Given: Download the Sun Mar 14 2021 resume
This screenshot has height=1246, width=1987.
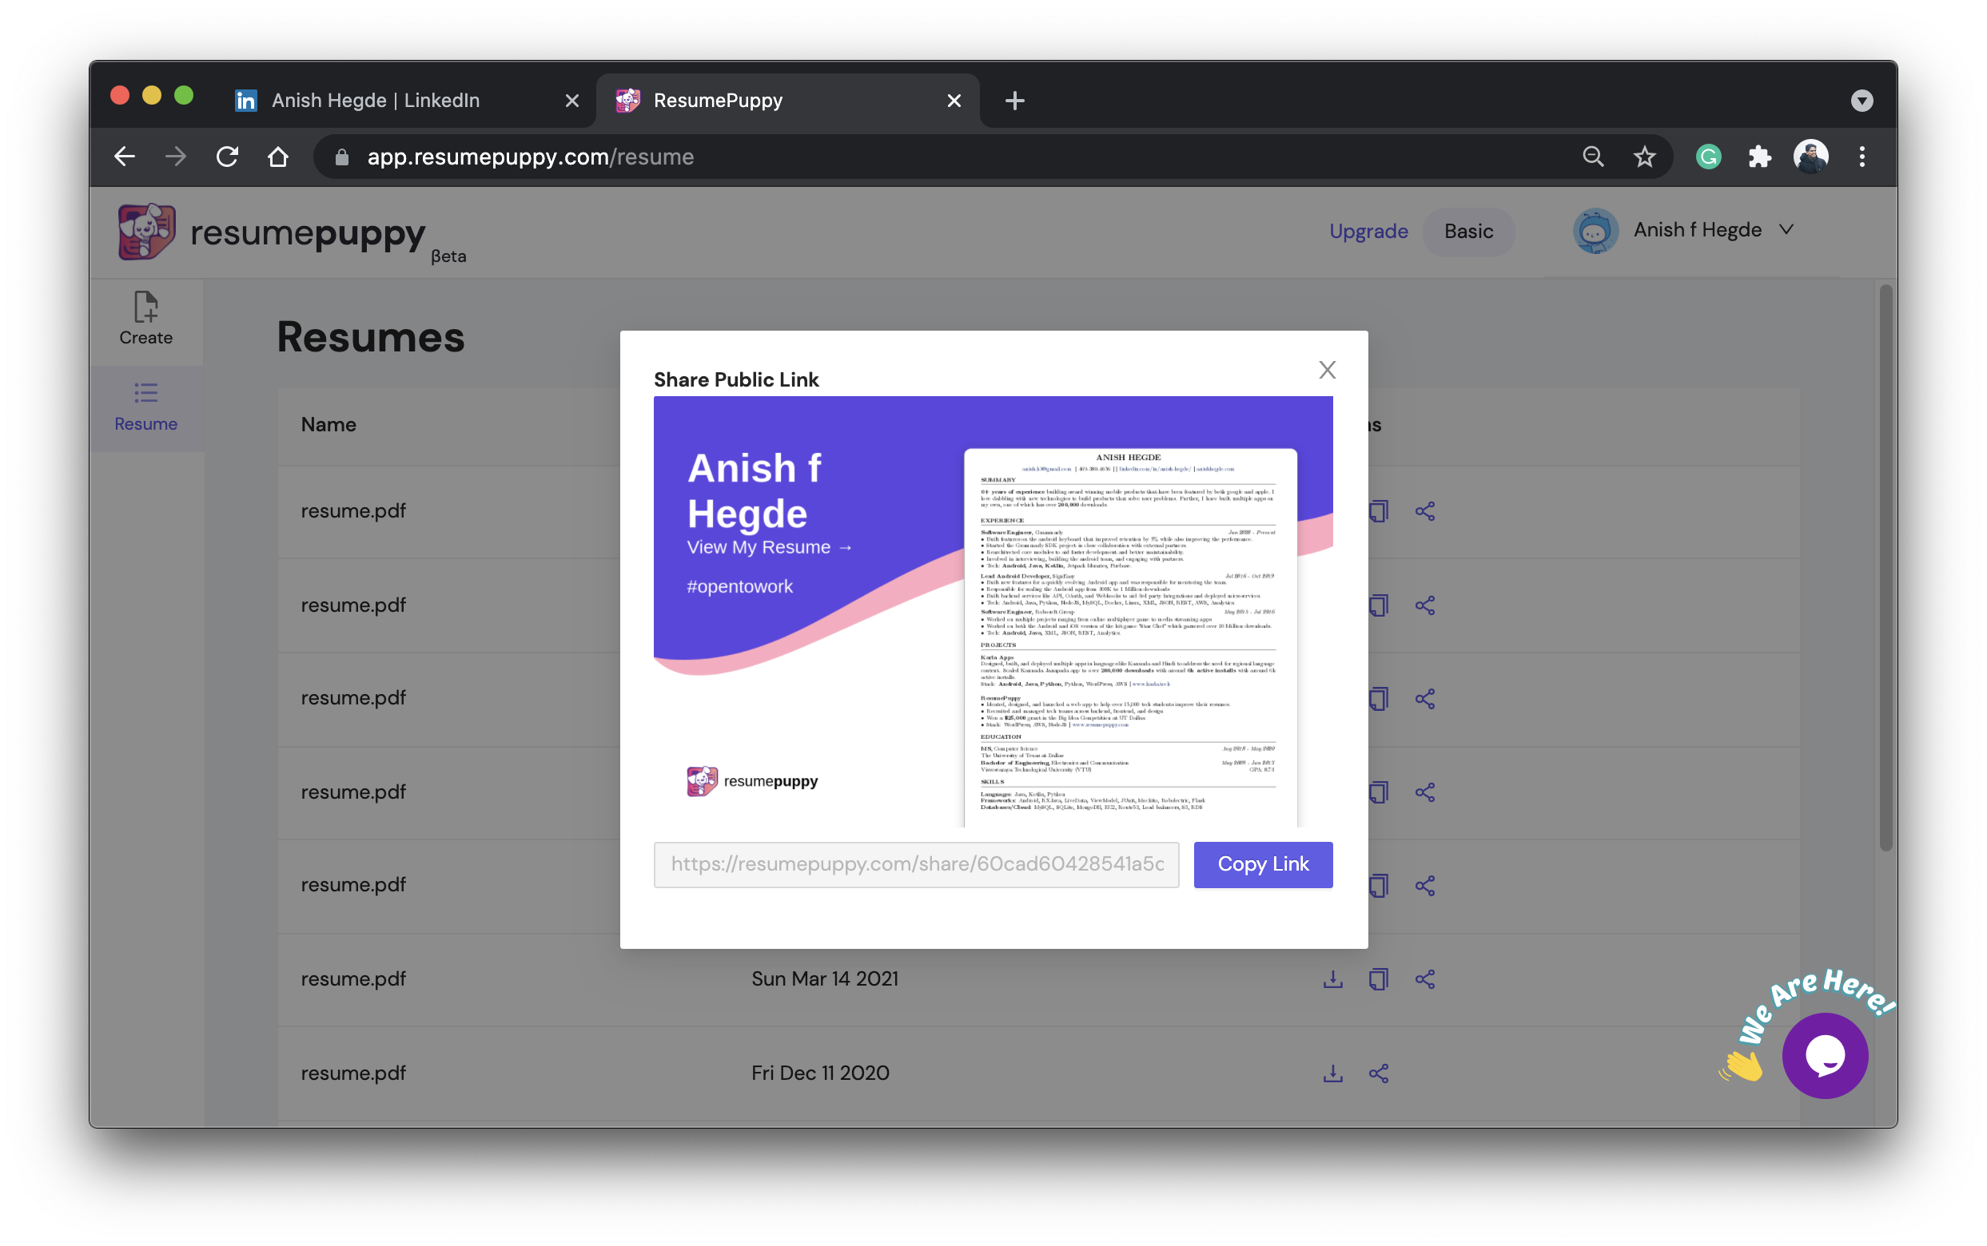Looking at the screenshot, I should coord(1332,979).
